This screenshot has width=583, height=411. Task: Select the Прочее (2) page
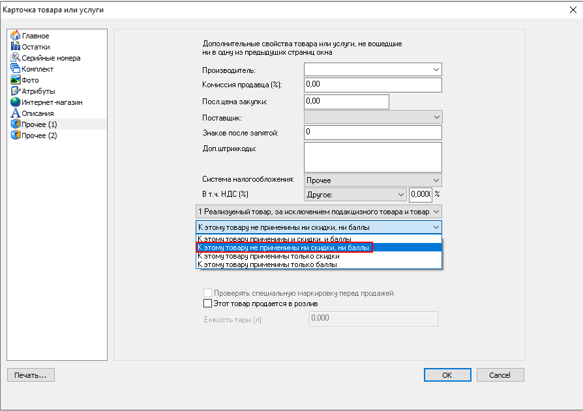pyautogui.click(x=39, y=135)
